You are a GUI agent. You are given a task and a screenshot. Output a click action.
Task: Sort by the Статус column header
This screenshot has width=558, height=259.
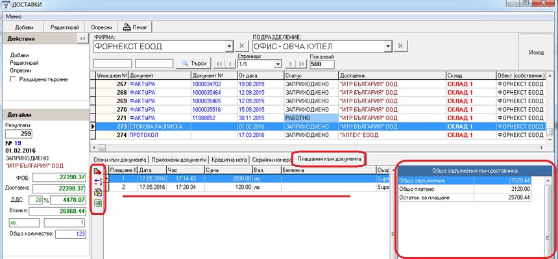click(x=311, y=75)
